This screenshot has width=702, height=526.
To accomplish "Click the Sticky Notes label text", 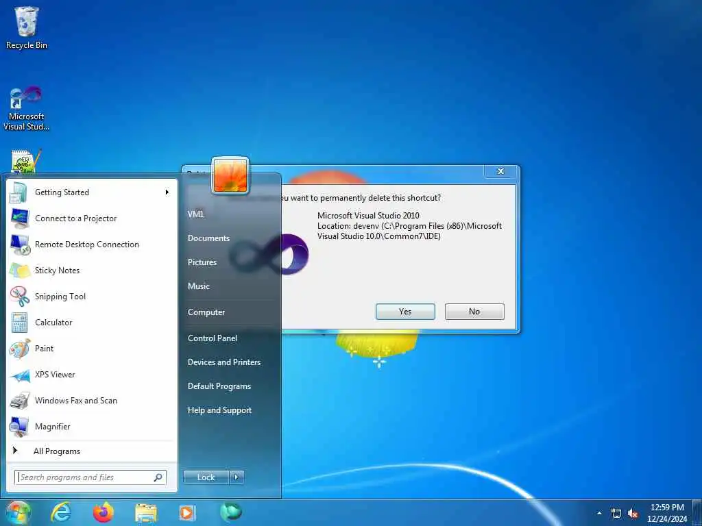I will click(58, 271).
